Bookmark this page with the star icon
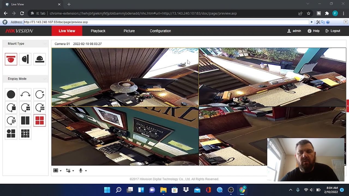The width and height of the screenshot is (349, 196). [x=309, y=13]
